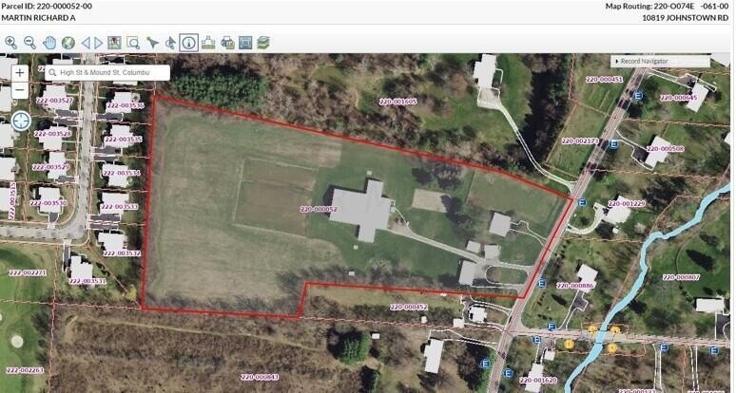736x393 pixels.
Task: Go to previous map extent arrow
Action: [86, 43]
